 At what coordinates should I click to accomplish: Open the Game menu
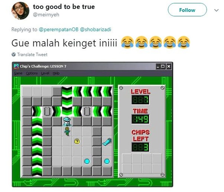click(18, 73)
